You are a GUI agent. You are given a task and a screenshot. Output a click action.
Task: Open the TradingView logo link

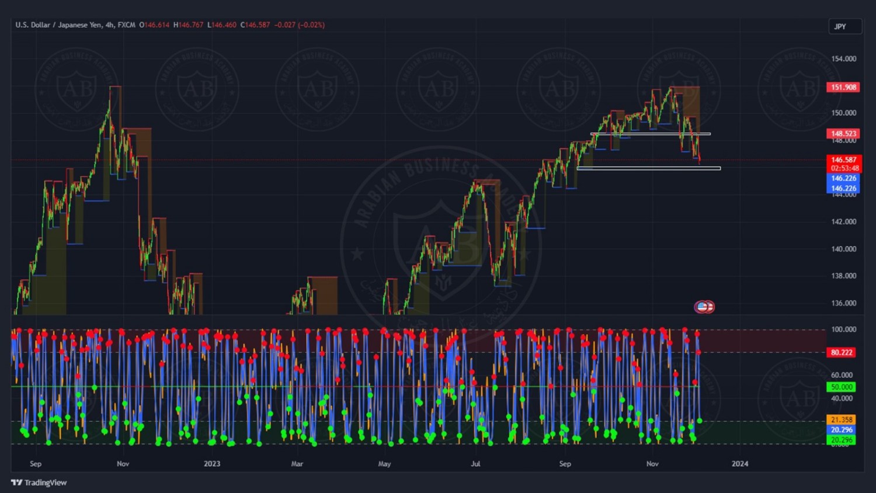(39, 482)
